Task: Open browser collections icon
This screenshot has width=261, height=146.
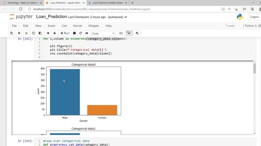Action: click(252, 9)
